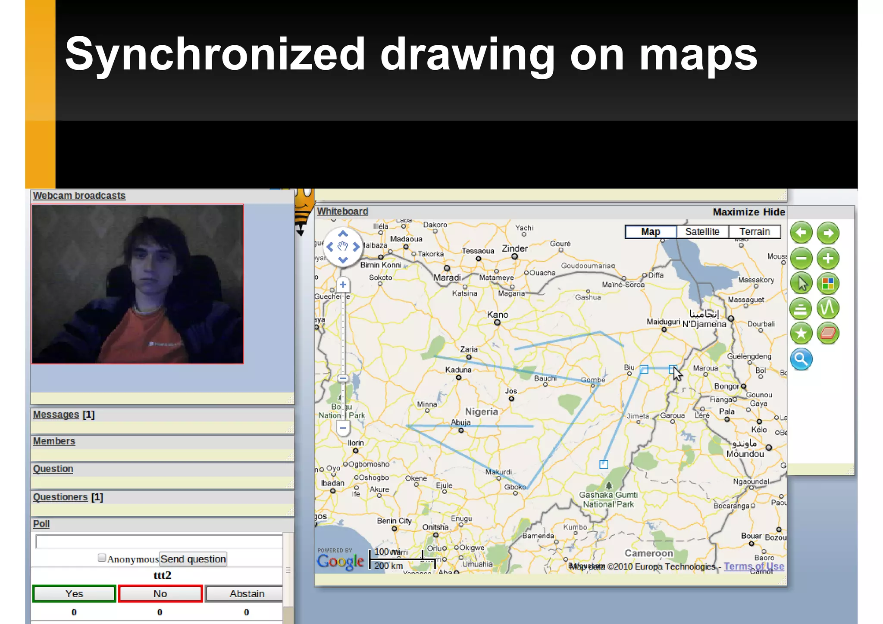The height and width of the screenshot is (624, 883).
Task: Expand the Webcam broadcasts panel header
Action: [79, 196]
